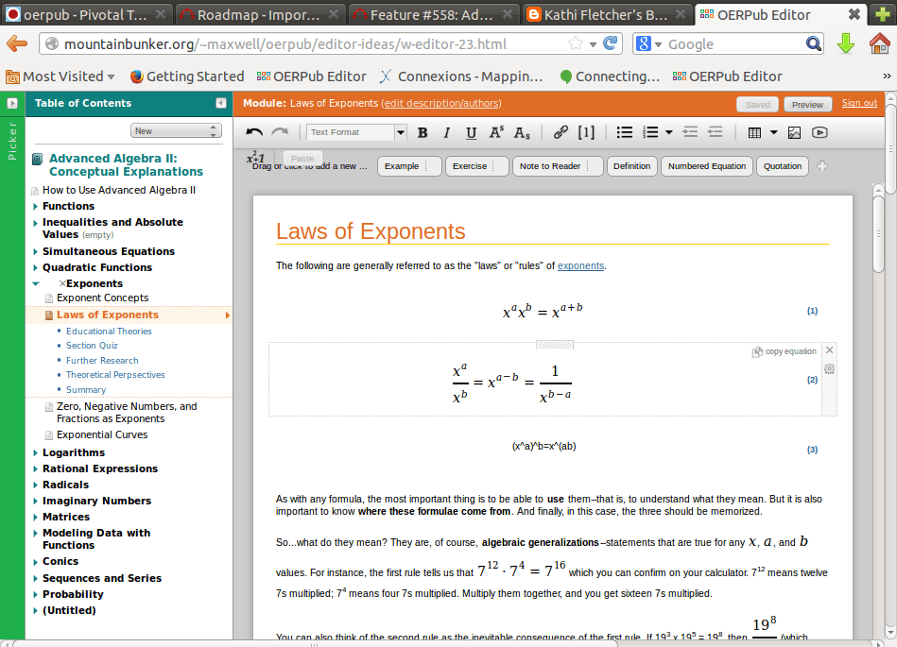Click the insert image icon

point(794,133)
